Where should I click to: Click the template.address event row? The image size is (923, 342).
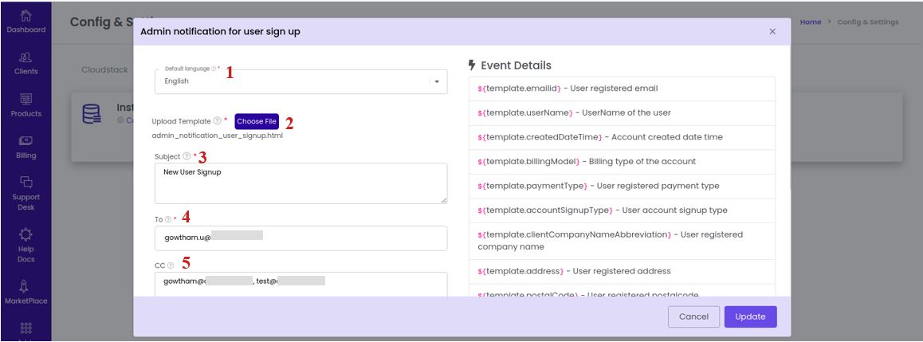(x=622, y=271)
